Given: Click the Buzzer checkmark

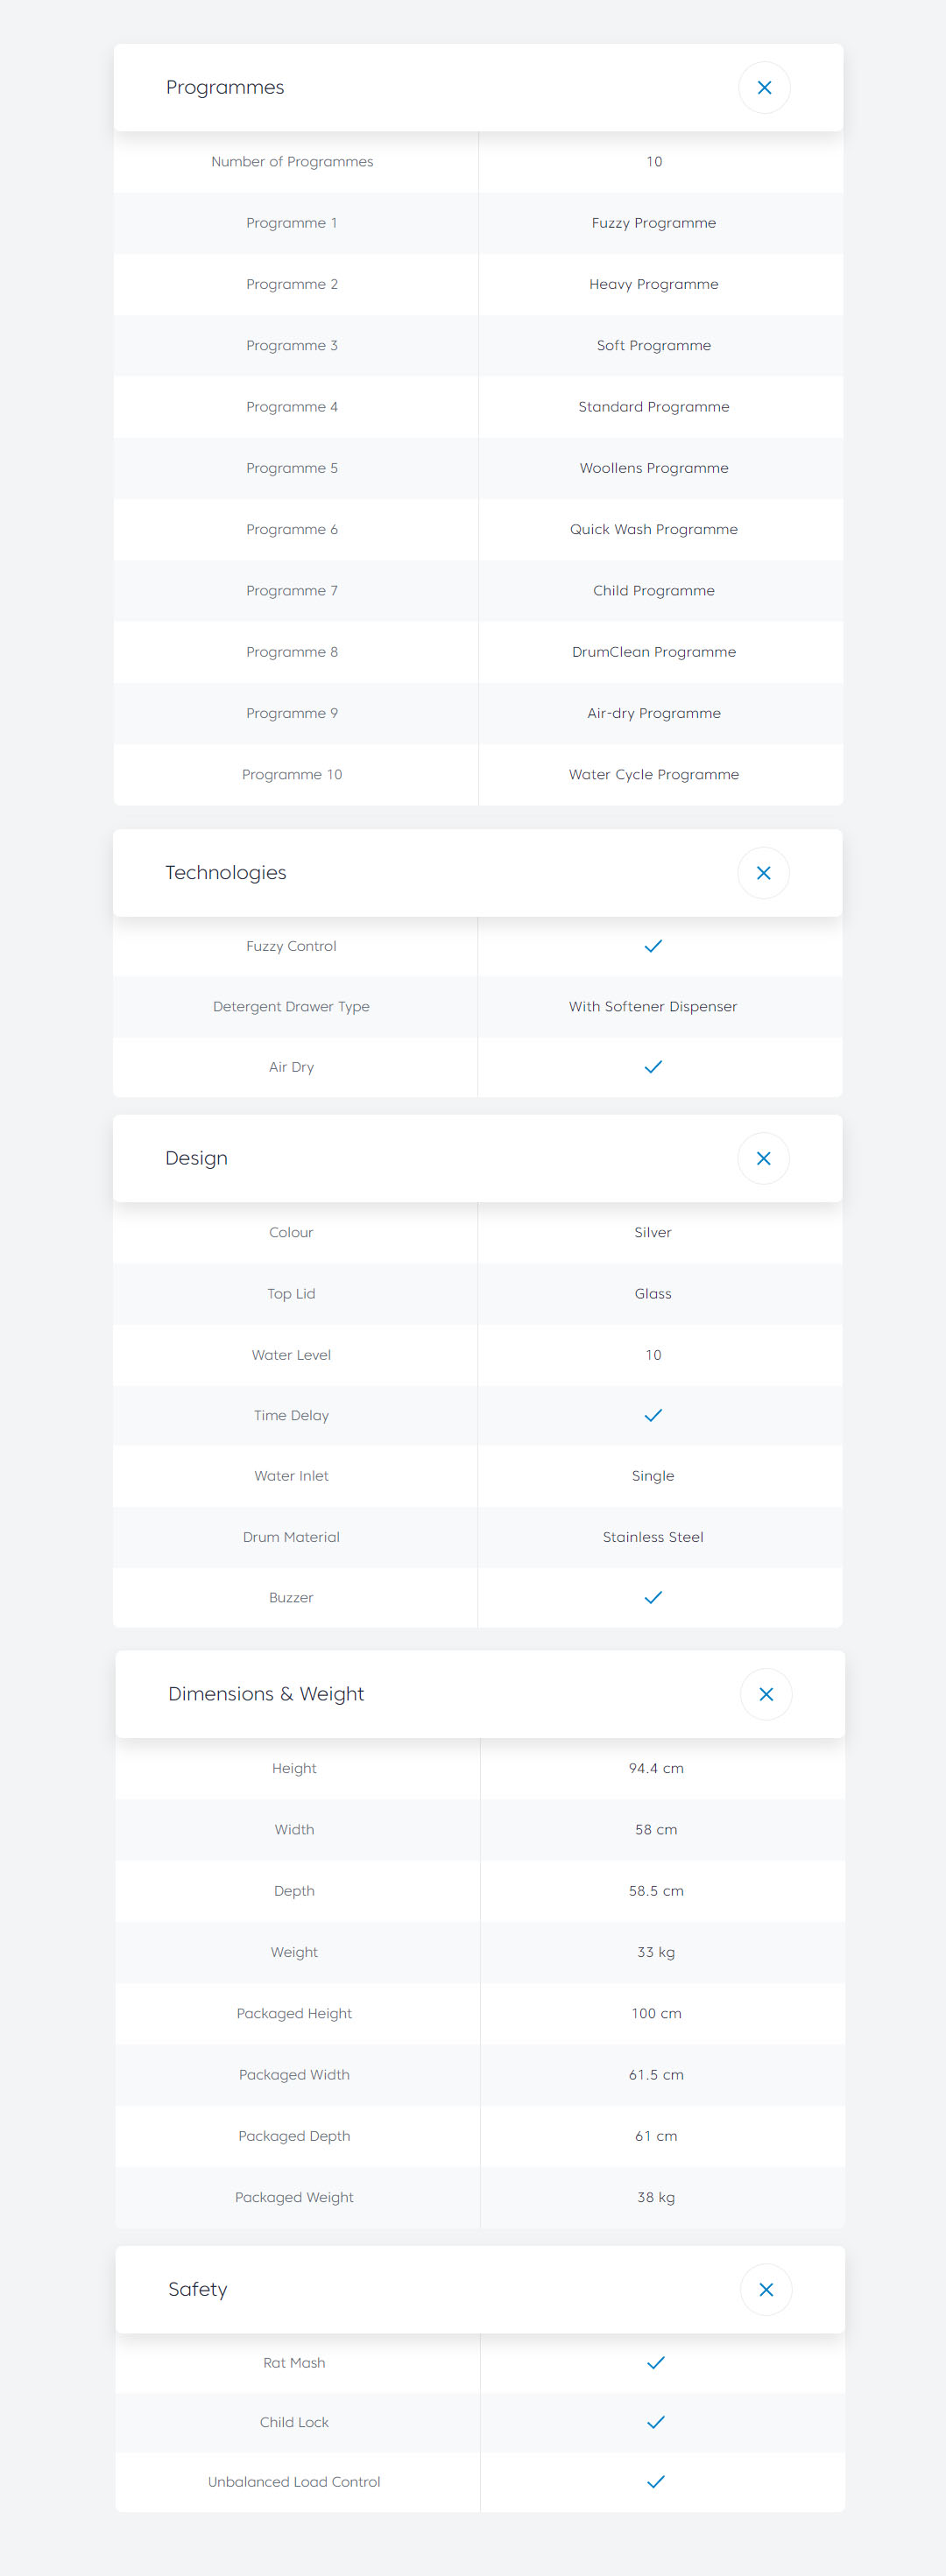Looking at the screenshot, I should 653,1597.
